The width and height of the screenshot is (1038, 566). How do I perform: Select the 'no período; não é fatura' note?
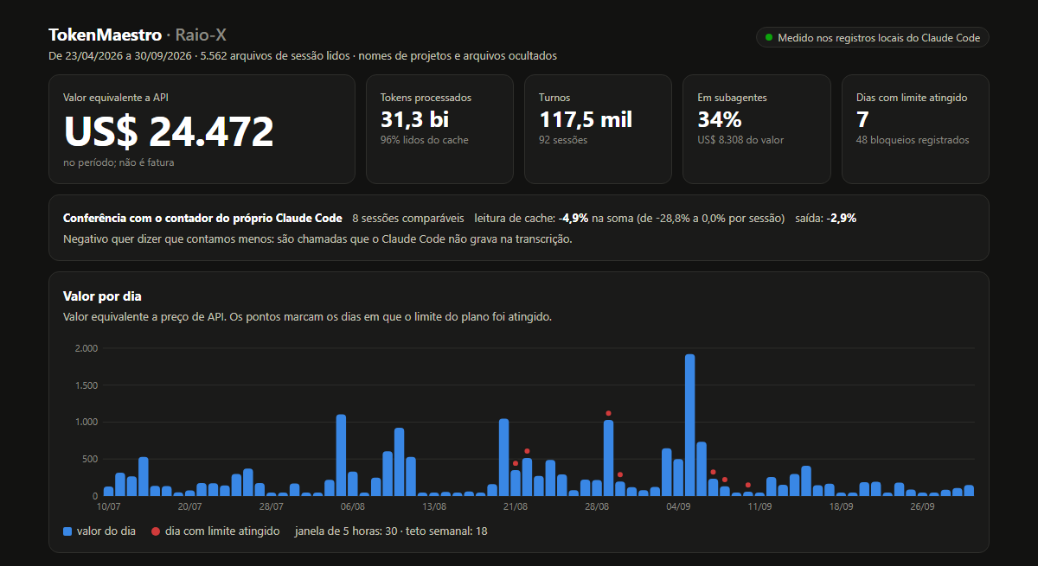click(119, 162)
